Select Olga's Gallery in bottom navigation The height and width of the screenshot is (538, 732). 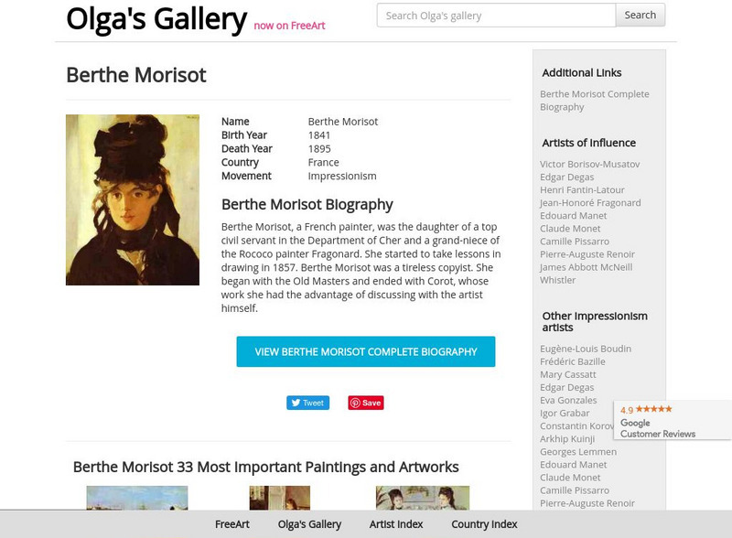coord(309,524)
